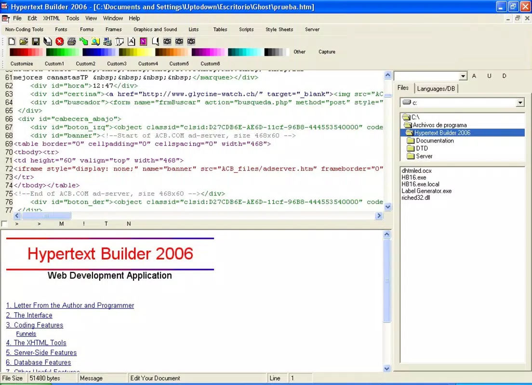Pick a shade from the magenta color strip
Image resolution: width=532 pixels, height=385 pixels.
tap(208, 52)
